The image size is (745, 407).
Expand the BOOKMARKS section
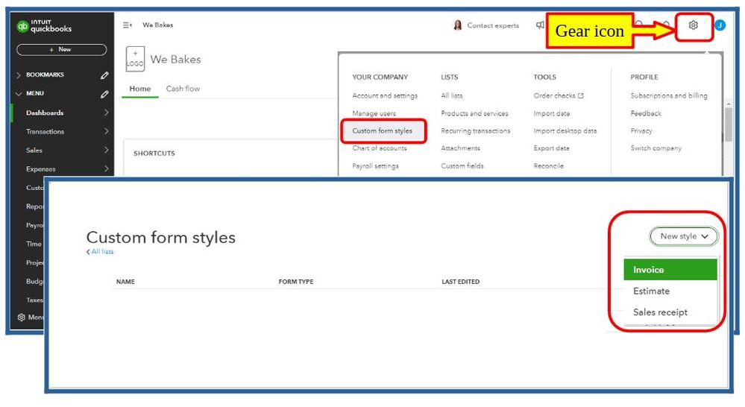[x=19, y=75]
